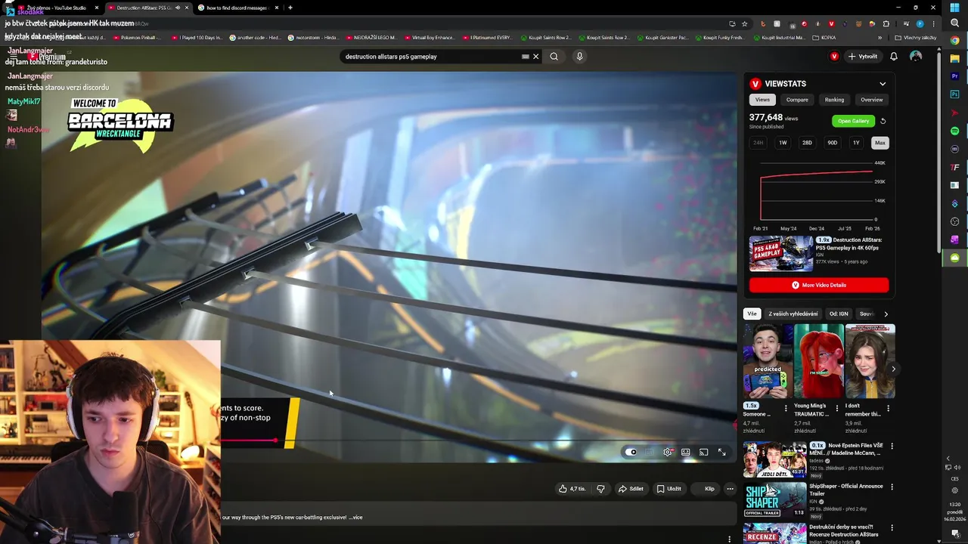Like the video with 4,7 tis.
This screenshot has width=968, height=544.
point(572,489)
